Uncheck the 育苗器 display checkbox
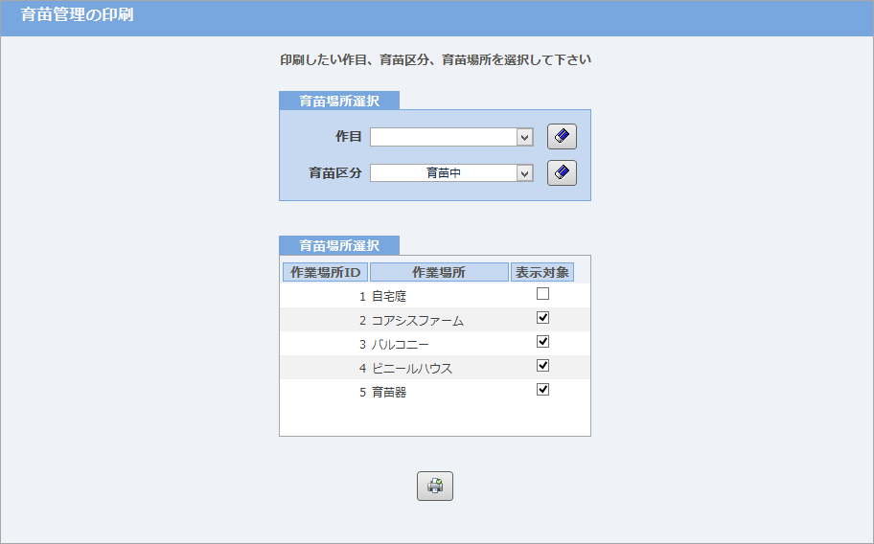Screen dimensions: 874x544 click(542, 389)
